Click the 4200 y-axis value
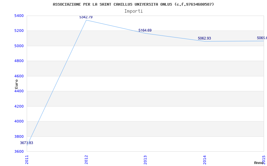This screenshot has height=166, width=267. pos(19,106)
